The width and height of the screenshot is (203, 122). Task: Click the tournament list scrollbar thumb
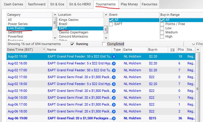coord(198,89)
